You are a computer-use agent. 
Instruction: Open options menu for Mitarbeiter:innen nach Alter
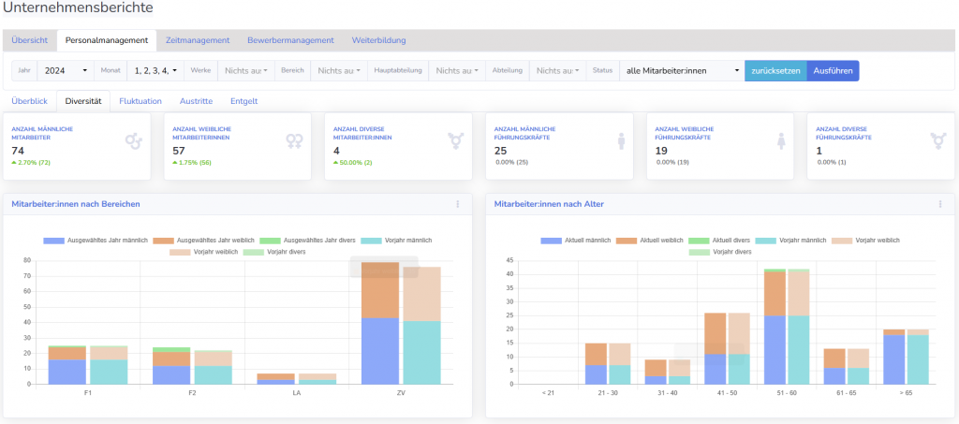tap(940, 204)
